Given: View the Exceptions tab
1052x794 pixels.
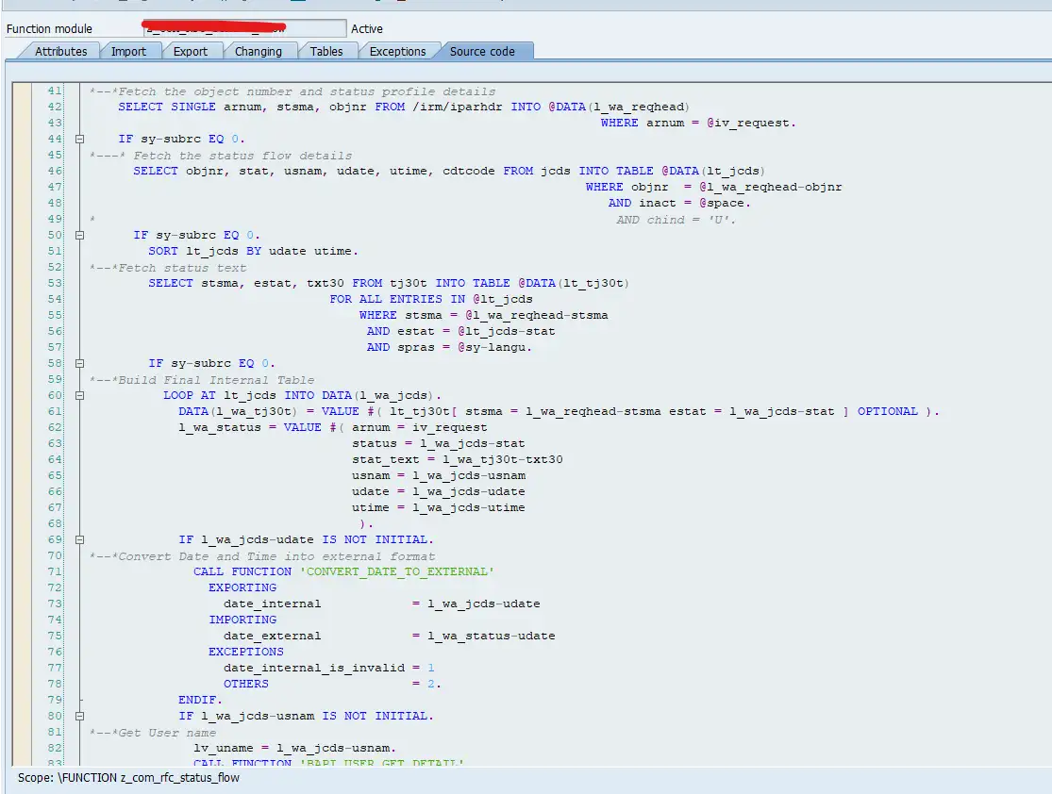Looking at the screenshot, I should pyautogui.click(x=397, y=52).
